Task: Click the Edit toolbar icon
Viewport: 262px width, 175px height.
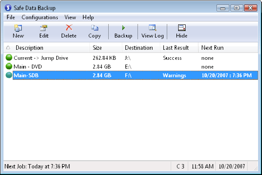Action: pyautogui.click(x=44, y=28)
